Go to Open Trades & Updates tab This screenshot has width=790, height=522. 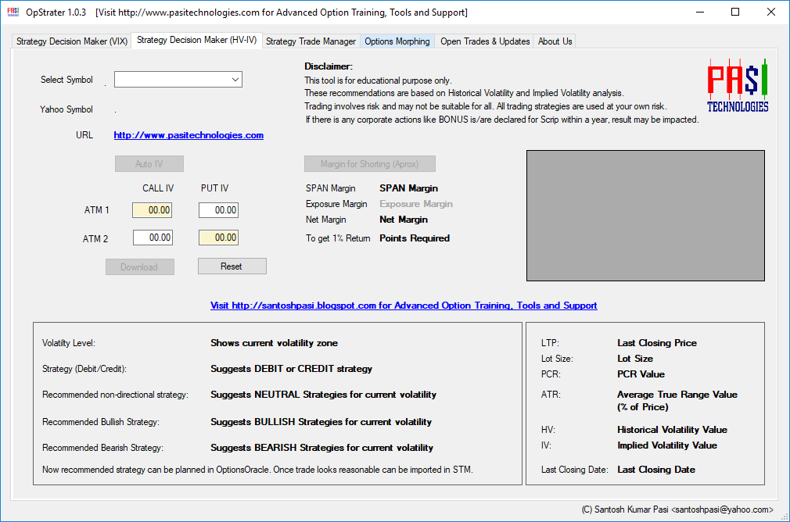pyautogui.click(x=485, y=41)
